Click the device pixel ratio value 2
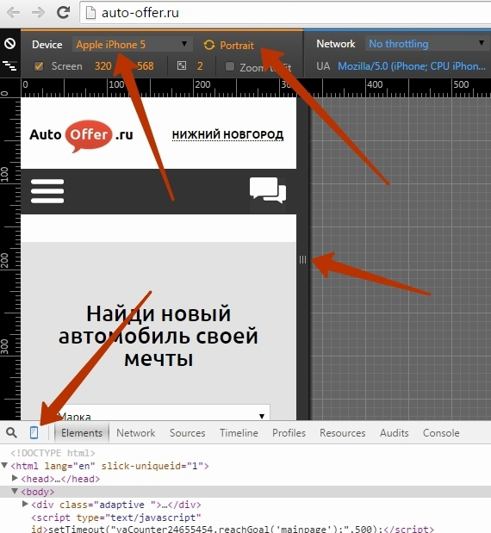 (200, 66)
